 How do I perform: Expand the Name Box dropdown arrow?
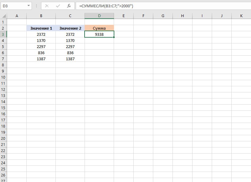[x=29, y=6]
